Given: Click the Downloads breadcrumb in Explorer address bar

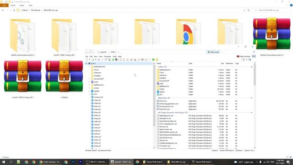Looking at the screenshot, I should (x=36, y=10).
